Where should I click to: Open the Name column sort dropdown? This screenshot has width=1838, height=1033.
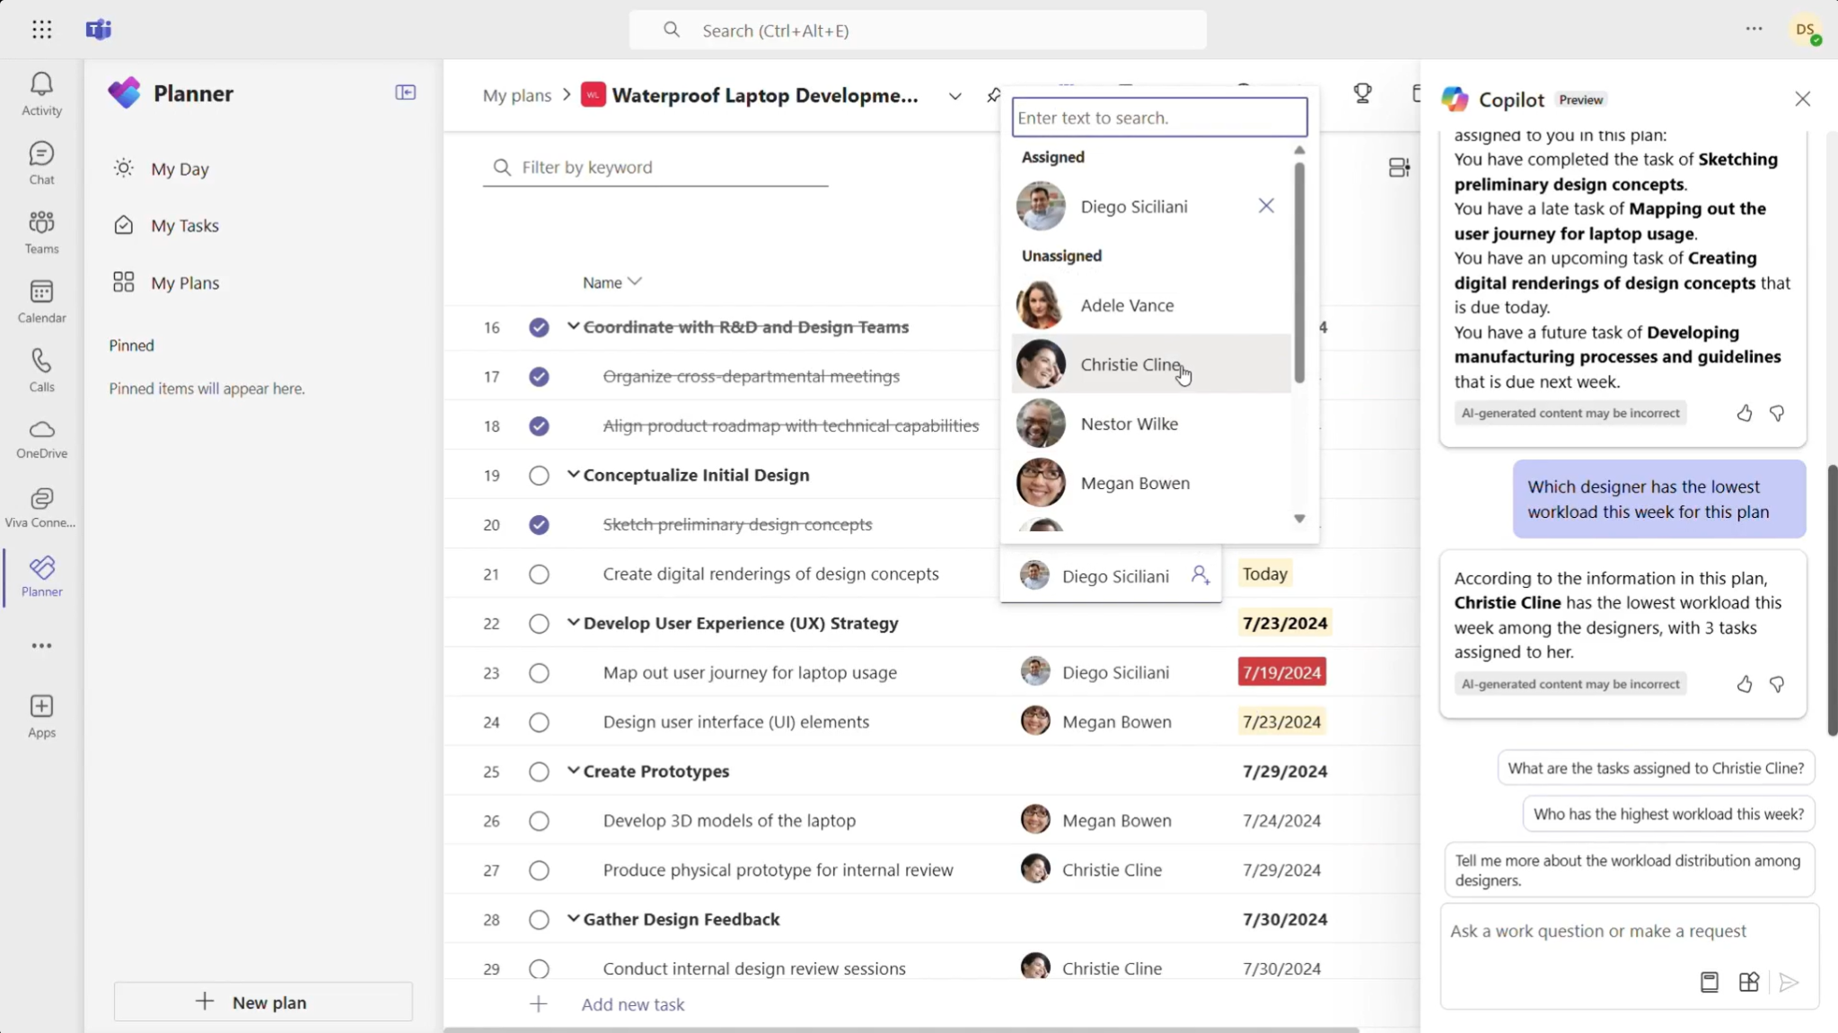pos(635,281)
